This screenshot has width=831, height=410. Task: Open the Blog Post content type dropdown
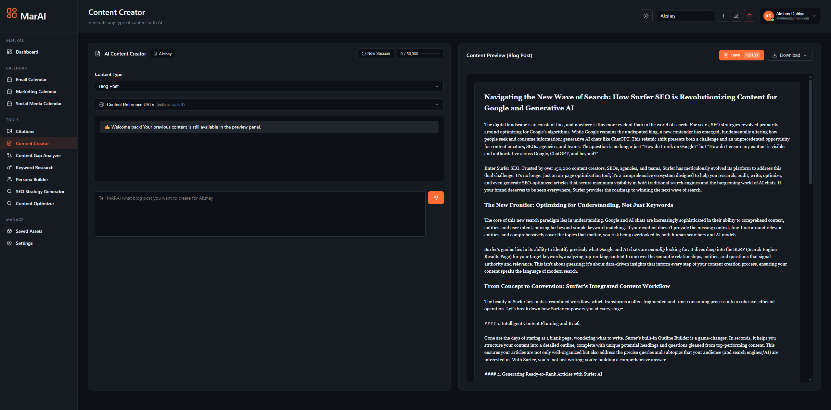pos(269,86)
